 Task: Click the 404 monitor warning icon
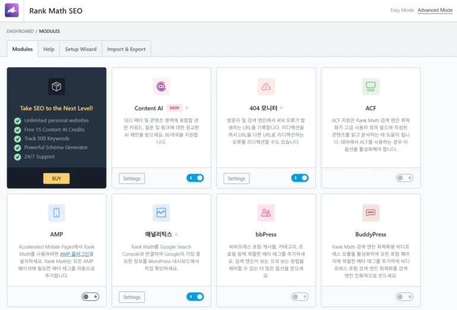[266, 86]
